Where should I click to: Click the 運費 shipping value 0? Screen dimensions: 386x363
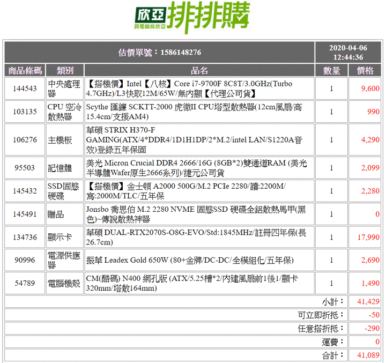coord(377,342)
